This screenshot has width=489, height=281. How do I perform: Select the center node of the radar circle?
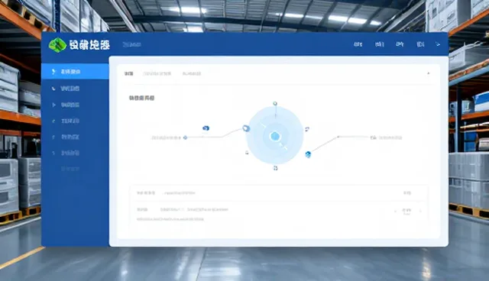(x=275, y=136)
